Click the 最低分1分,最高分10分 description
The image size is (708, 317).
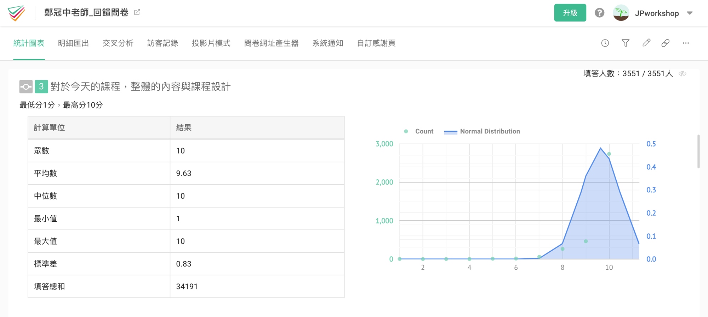pyautogui.click(x=61, y=105)
